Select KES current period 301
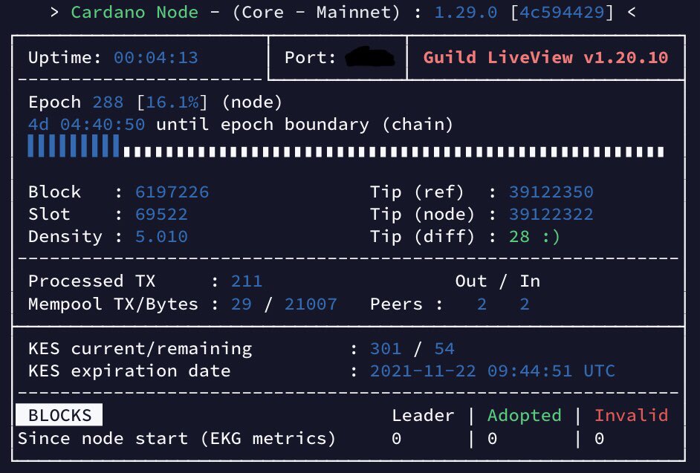This screenshot has width=700, height=473. tap(385, 348)
